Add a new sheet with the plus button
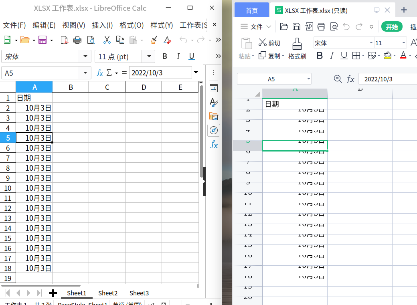Screen dimensions: 417x305 coord(53,293)
